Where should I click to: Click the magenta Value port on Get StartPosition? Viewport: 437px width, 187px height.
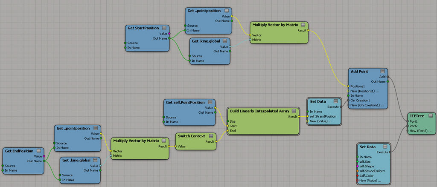(x=169, y=33)
